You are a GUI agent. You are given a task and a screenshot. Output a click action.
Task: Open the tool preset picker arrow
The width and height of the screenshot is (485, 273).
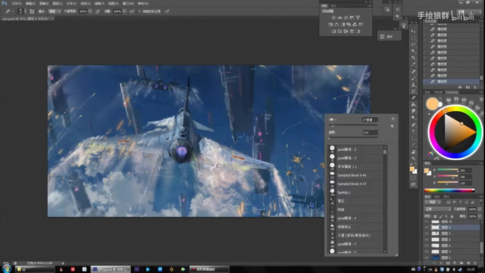point(13,12)
